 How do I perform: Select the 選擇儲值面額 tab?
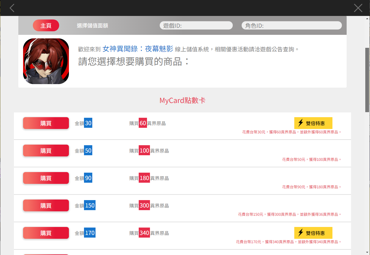coord(92,26)
